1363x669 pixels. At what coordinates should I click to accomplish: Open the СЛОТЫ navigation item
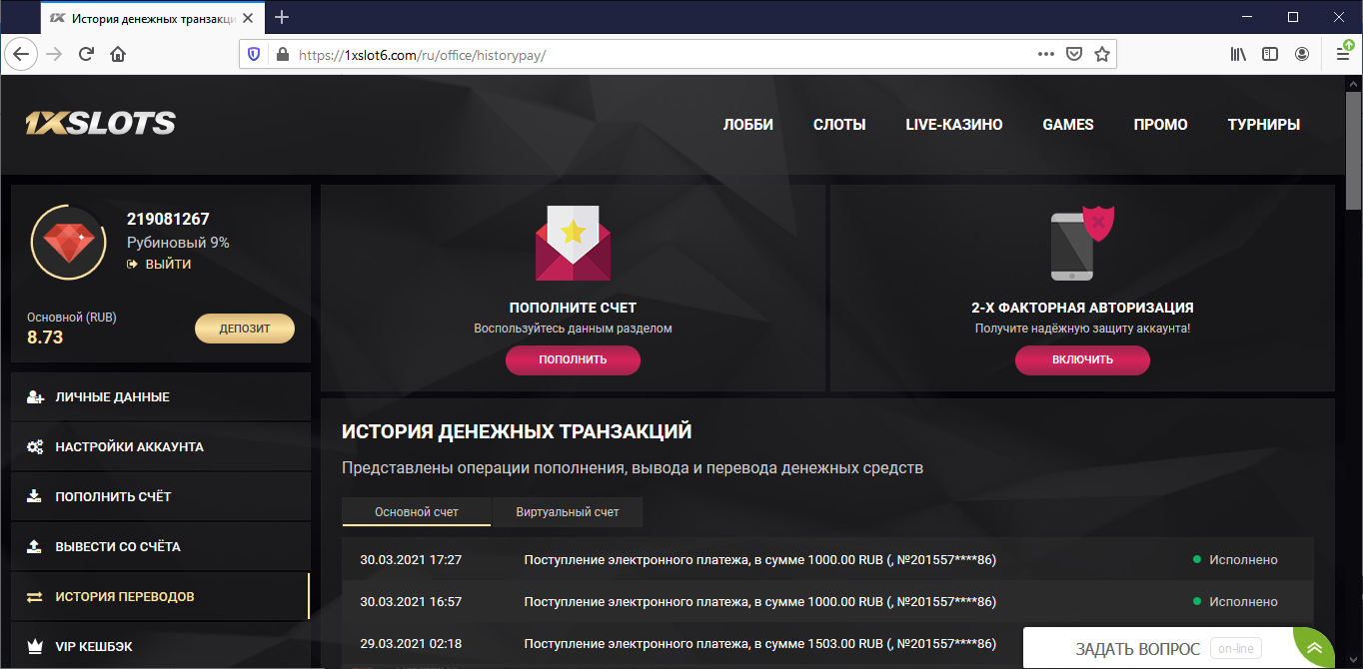click(839, 125)
